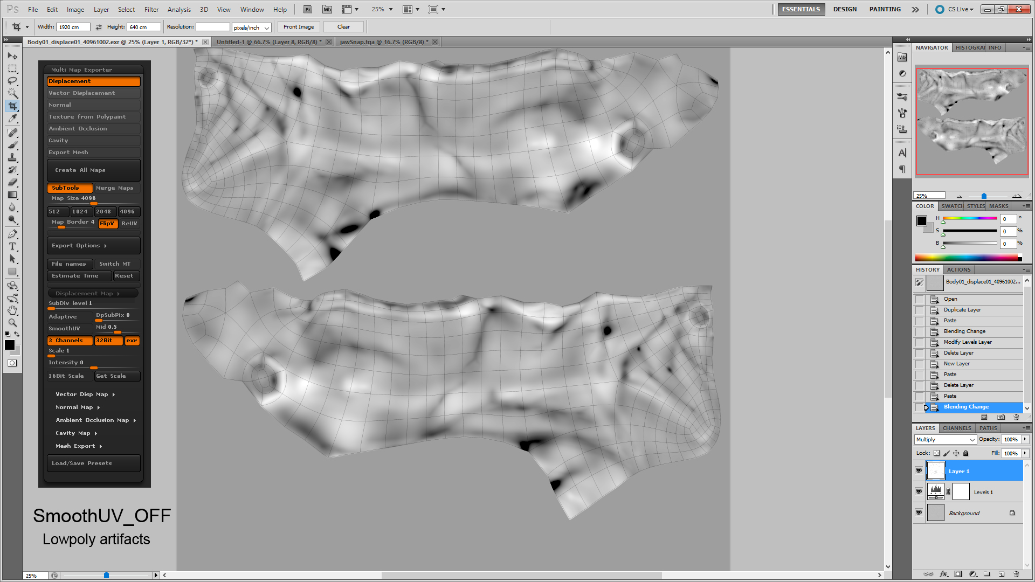The height and width of the screenshot is (582, 1035).
Task: Select the Horizontal Type tool
Action: click(12, 246)
